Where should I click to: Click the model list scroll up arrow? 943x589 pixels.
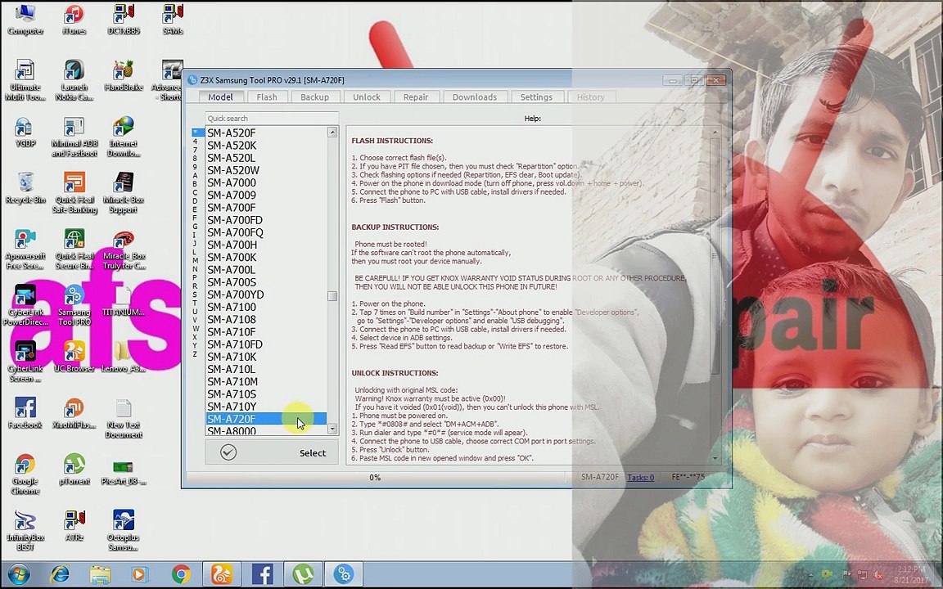click(332, 133)
